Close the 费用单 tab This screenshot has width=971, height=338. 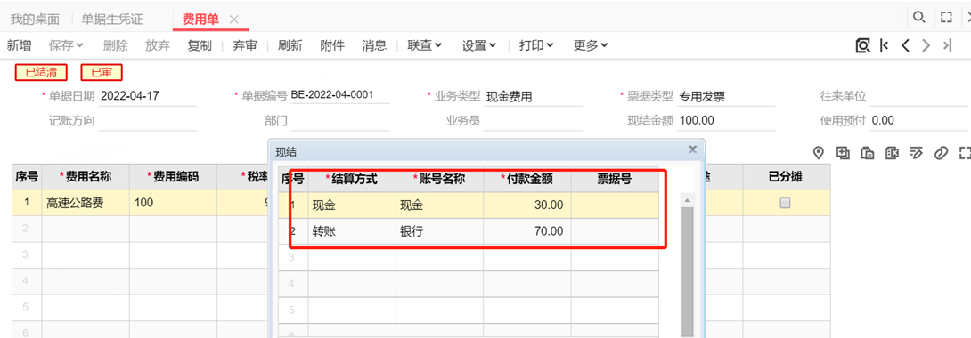(233, 20)
